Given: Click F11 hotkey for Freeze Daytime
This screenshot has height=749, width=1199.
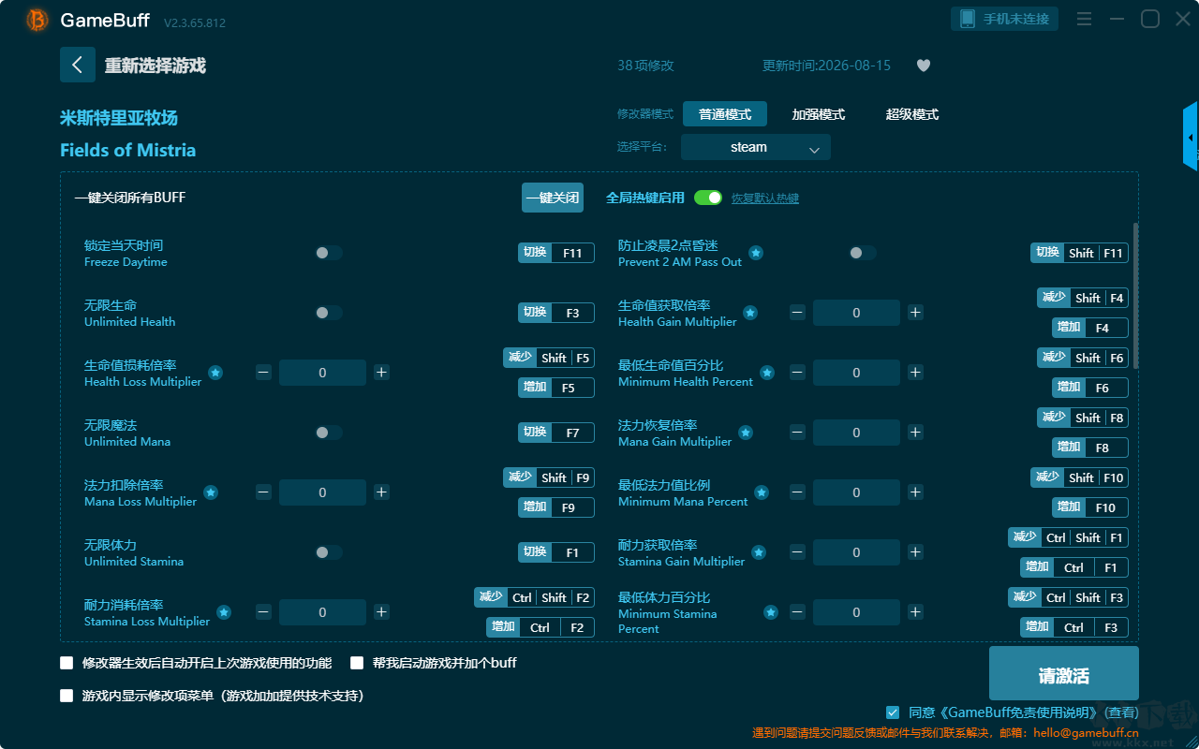Looking at the screenshot, I should point(556,253).
